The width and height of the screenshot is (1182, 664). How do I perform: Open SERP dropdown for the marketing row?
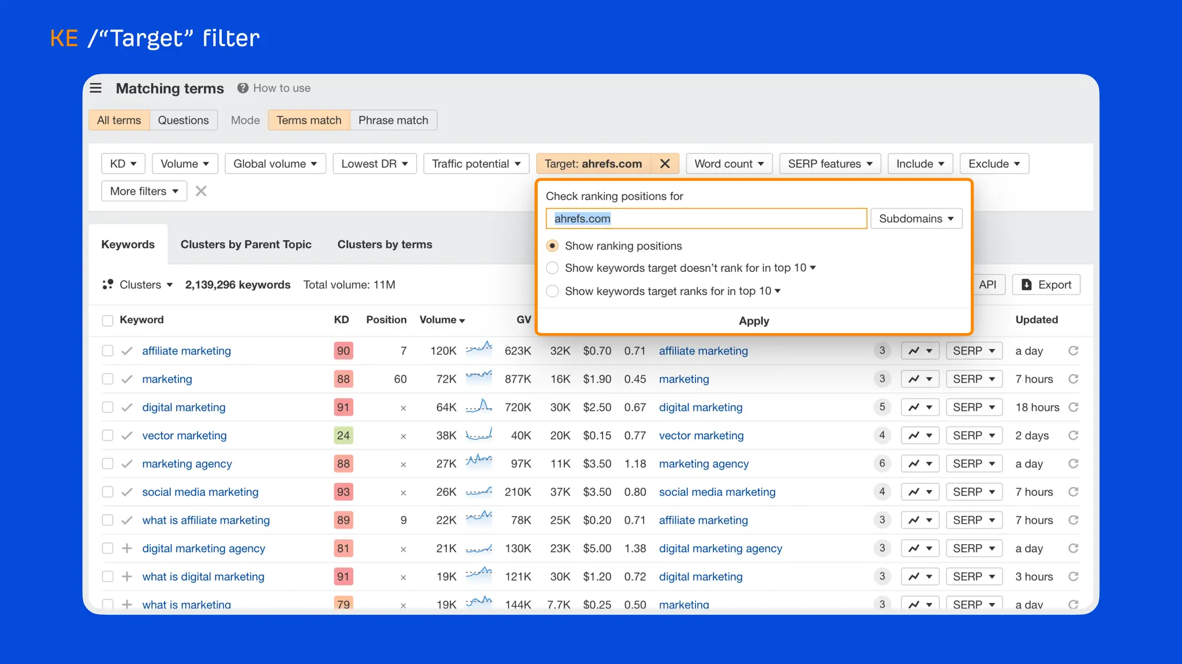click(974, 379)
